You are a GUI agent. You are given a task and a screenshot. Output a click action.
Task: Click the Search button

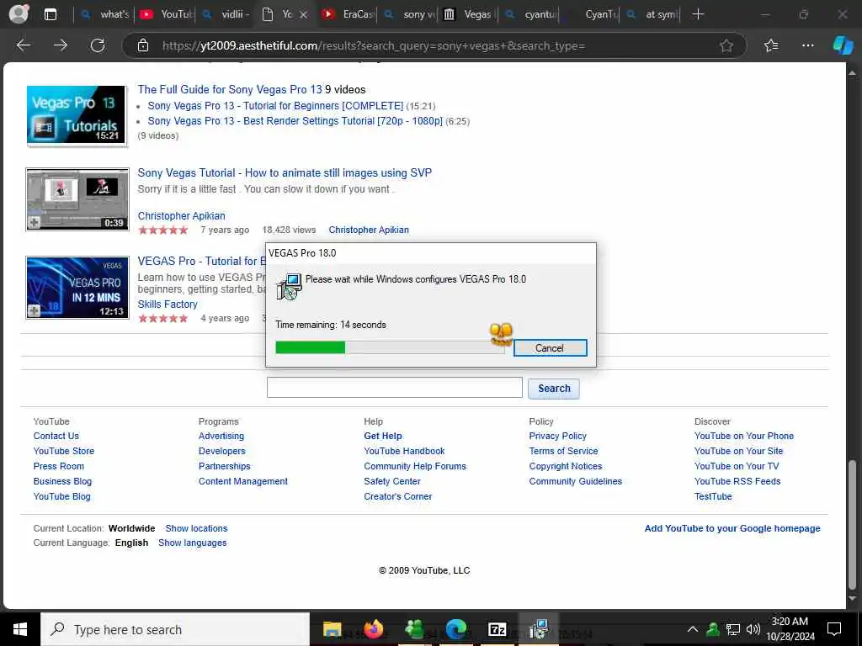click(554, 389)
